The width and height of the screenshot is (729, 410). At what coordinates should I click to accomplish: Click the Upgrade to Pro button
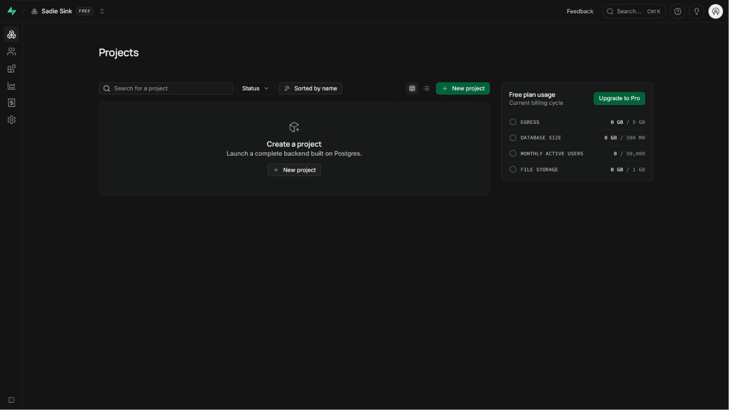point(619,98)
